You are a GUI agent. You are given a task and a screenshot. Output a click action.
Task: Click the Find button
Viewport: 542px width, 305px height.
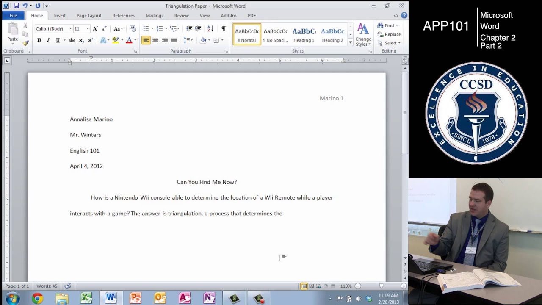[388, 25]
